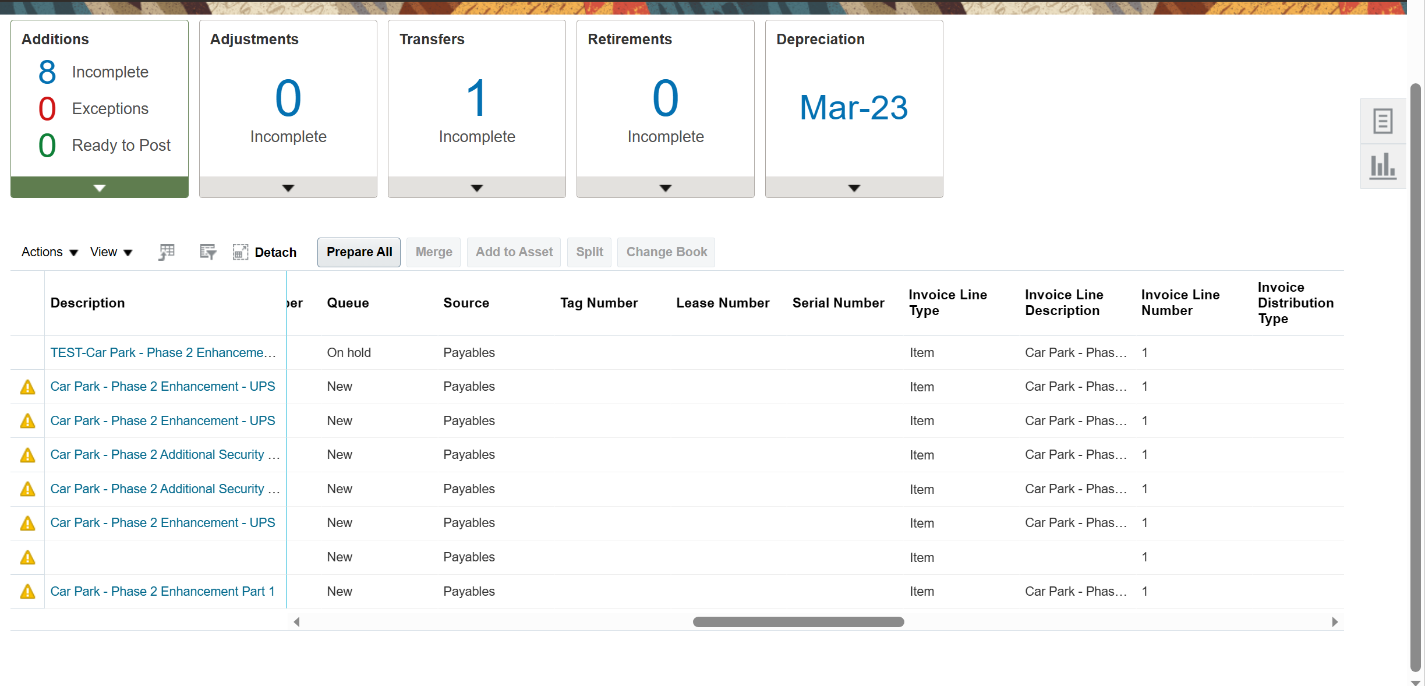Expand the Adjustments tile arrow
1425x686 pixels.
tap(288, 187)
